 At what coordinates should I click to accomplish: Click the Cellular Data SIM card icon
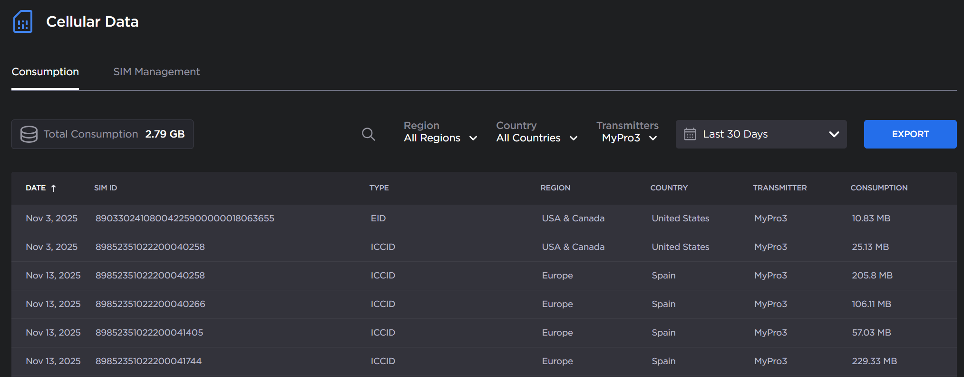[x=23, y=22]
